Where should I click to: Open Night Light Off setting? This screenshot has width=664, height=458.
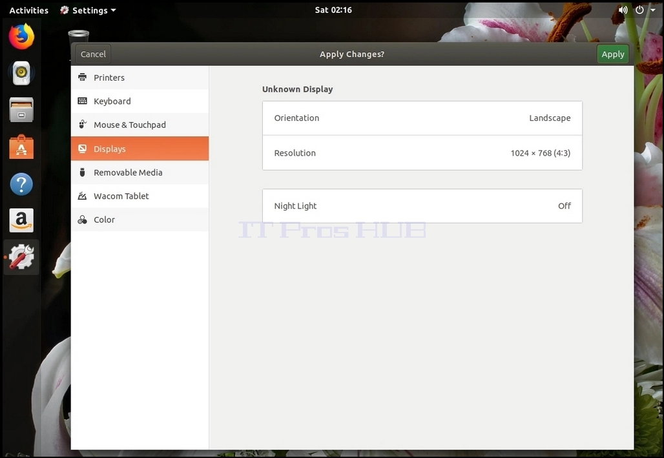(x=422, y=206)
